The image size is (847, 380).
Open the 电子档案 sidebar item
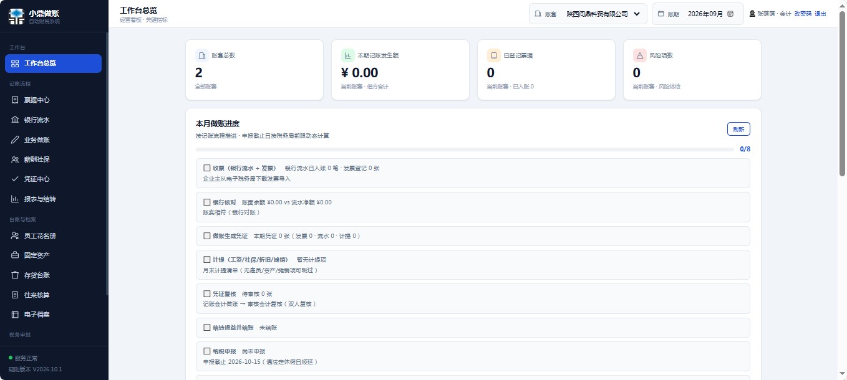pyautogui.click(x=53, y=315)
